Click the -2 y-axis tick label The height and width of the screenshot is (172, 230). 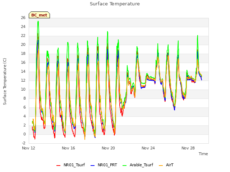pos(24,143)
